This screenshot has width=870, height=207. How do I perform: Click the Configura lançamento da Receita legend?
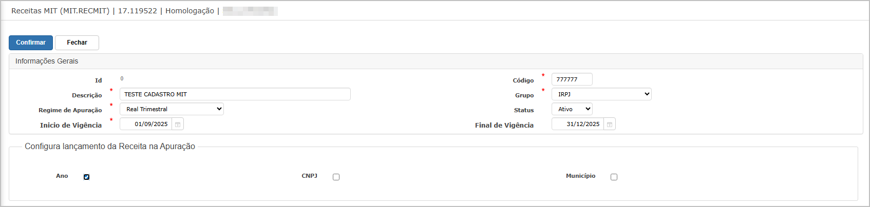click(110, 147)
